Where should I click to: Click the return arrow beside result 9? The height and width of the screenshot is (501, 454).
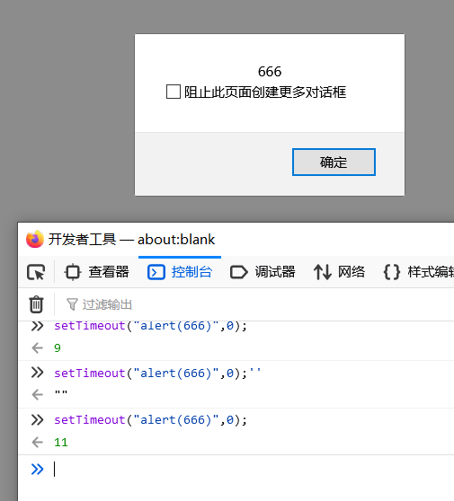click(x=38, y=348)
